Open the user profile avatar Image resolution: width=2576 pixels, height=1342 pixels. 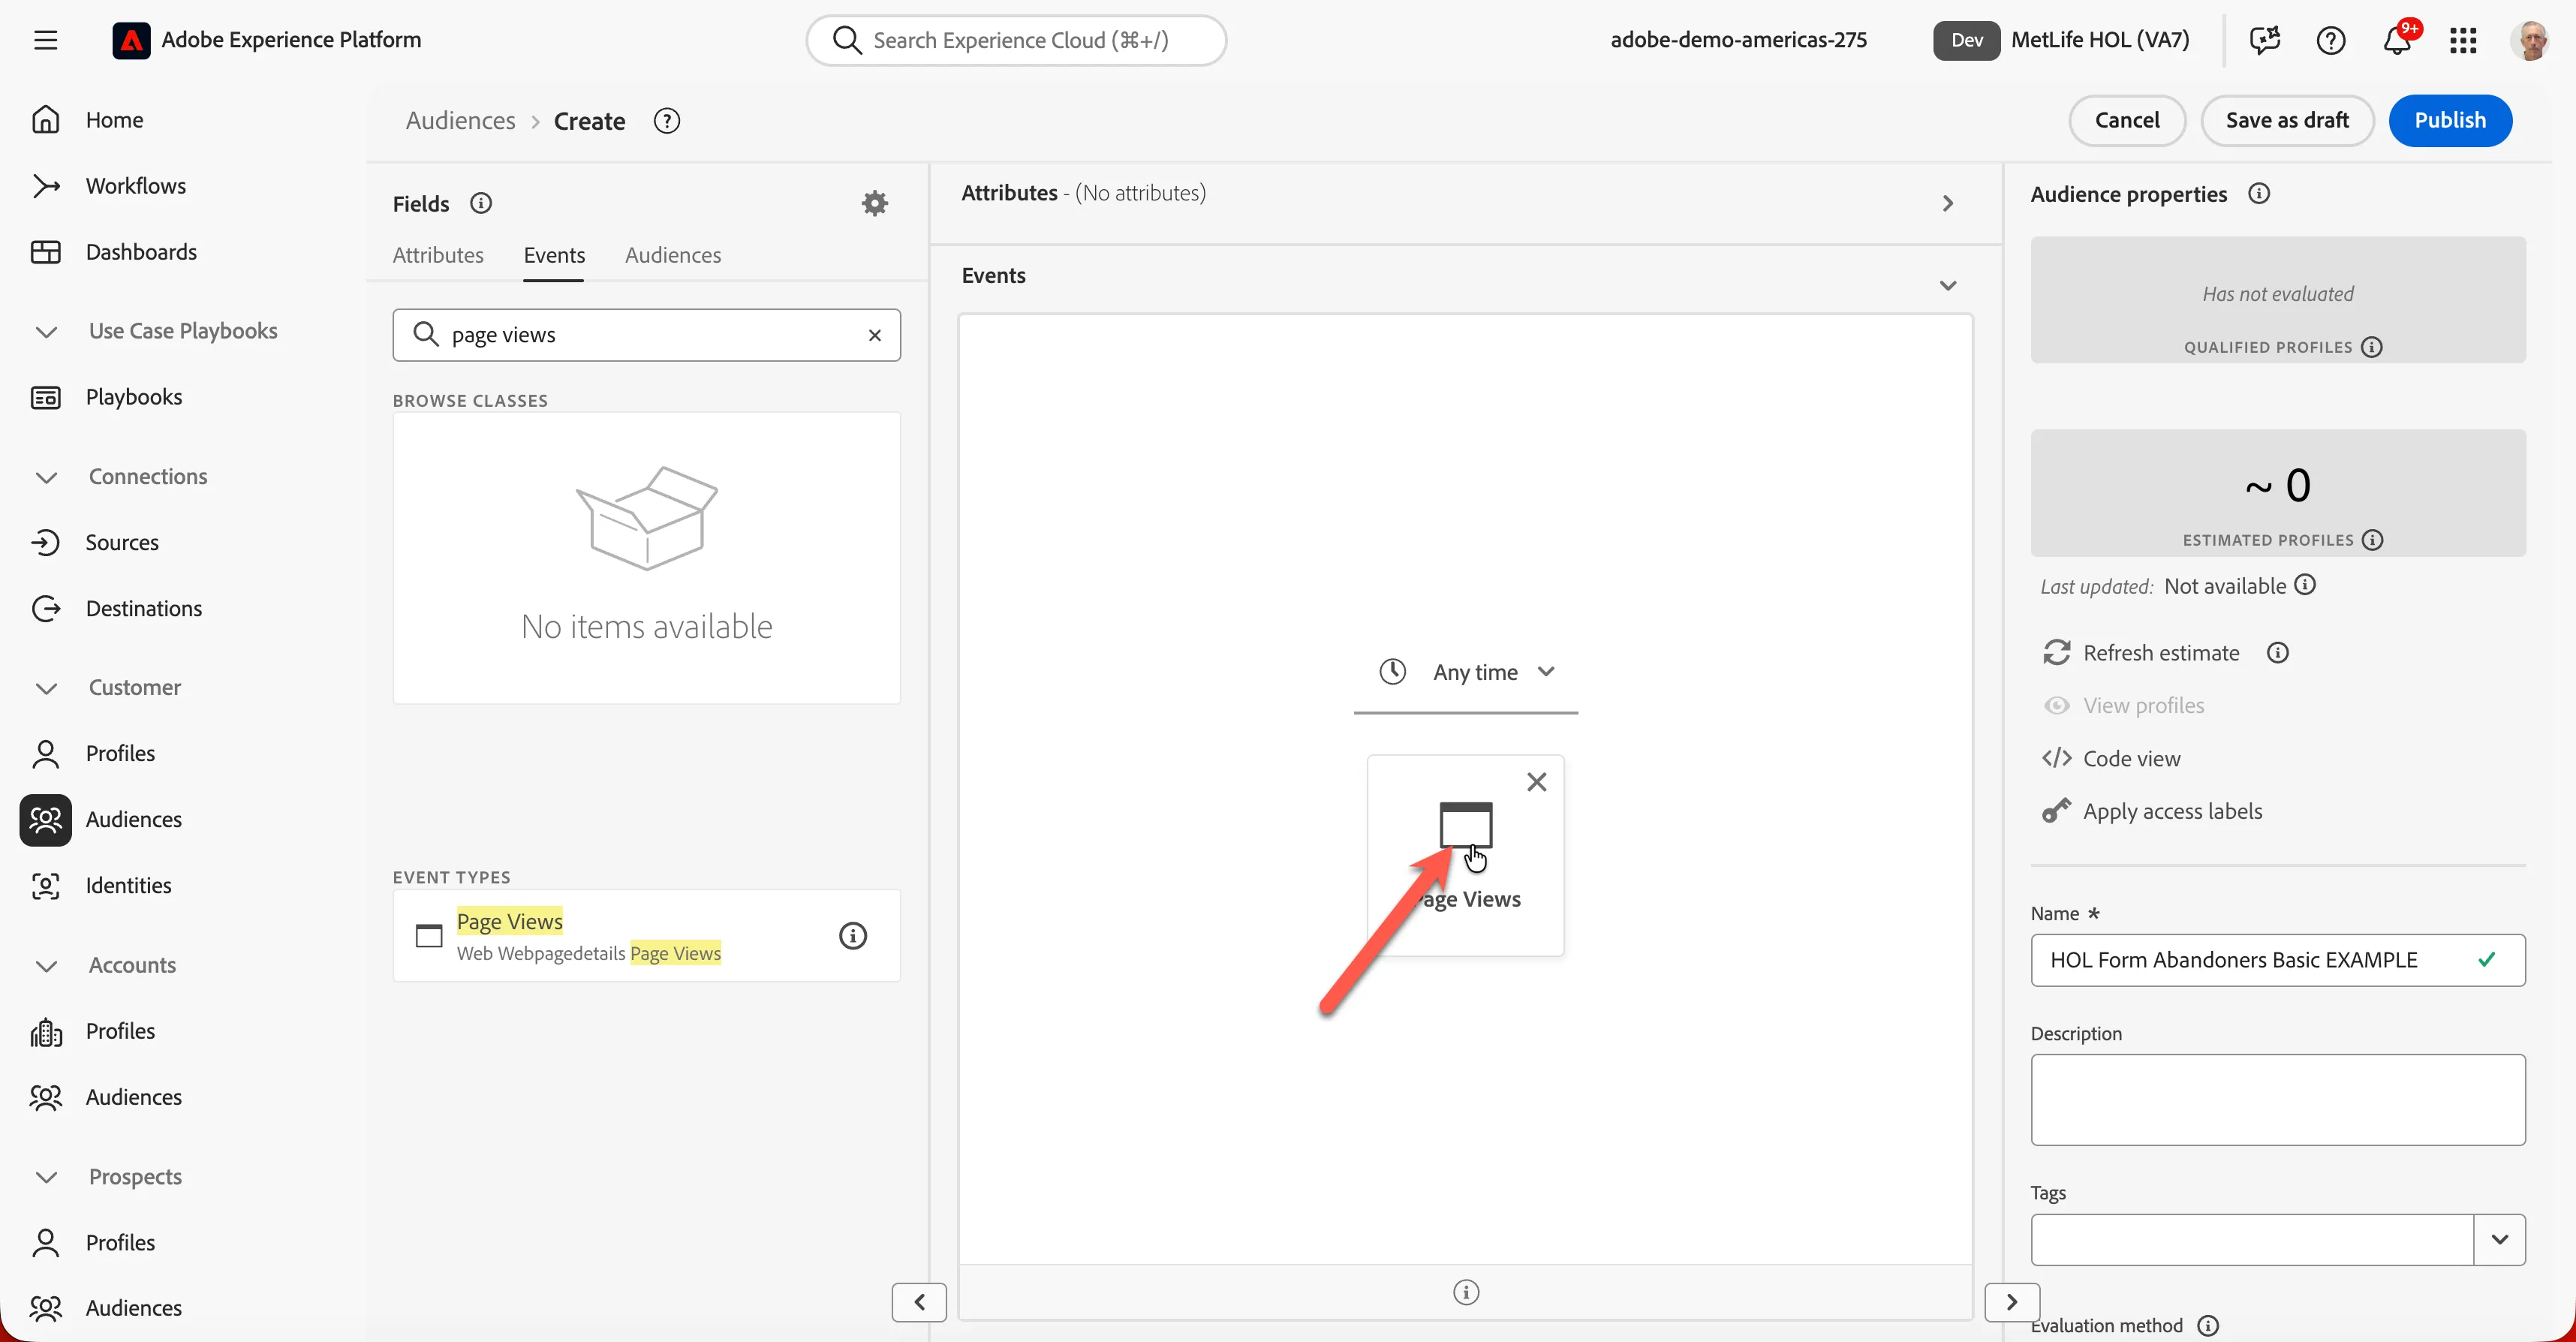point(2530,40)
